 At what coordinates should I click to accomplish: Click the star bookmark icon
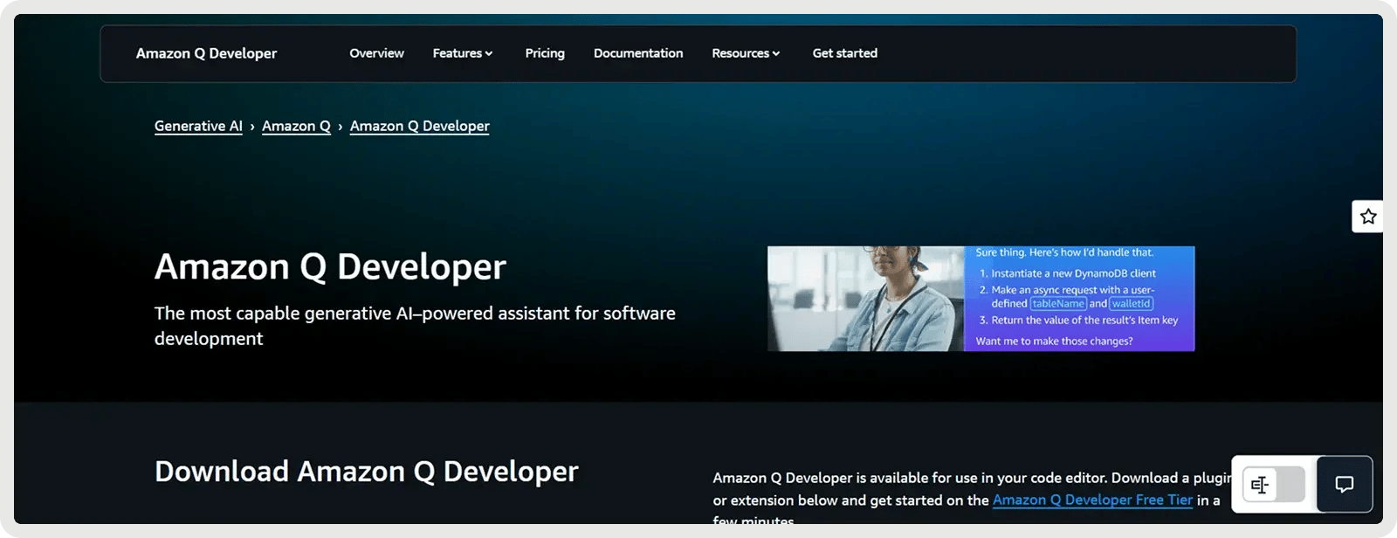click(x=1367, y=217)
